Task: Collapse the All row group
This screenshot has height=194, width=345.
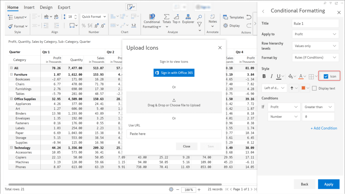Action: point(11,68)
